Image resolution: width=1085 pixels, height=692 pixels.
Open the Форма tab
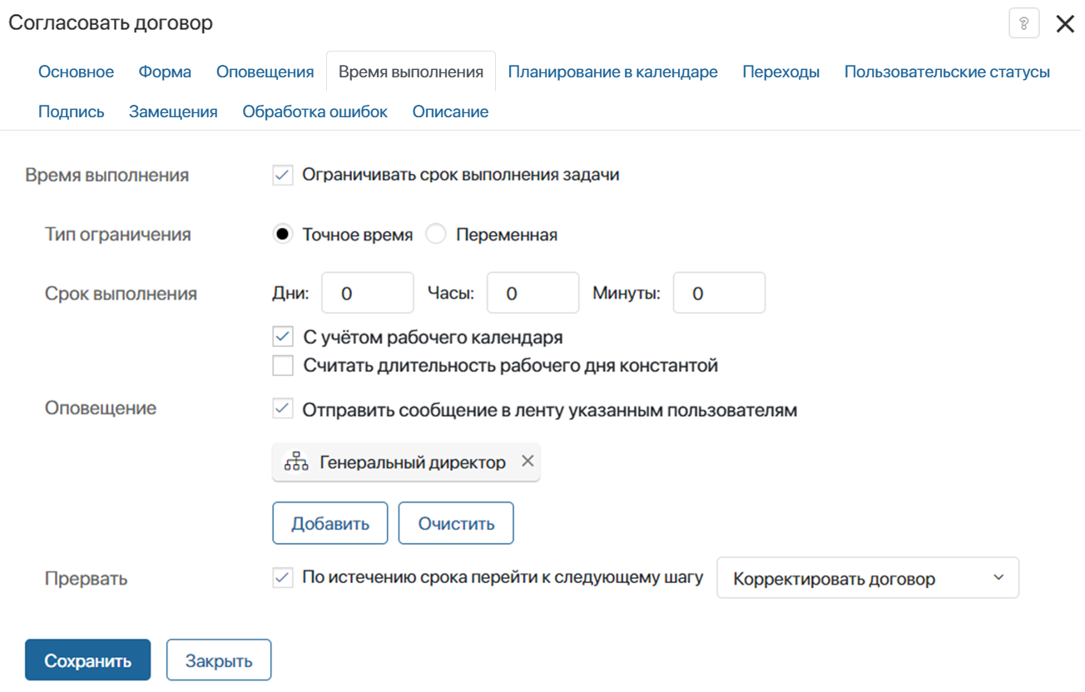pos(165,72)
